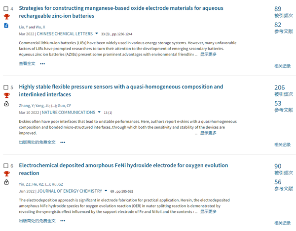296x231 pixels.
Task: Click the open-access lock icon for result 6
Action: 6,182
